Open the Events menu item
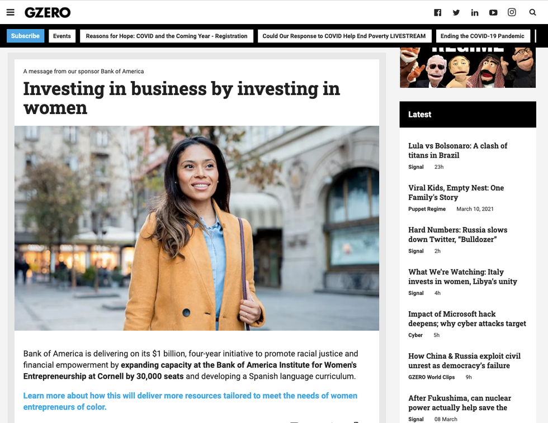 click(62, 36)
